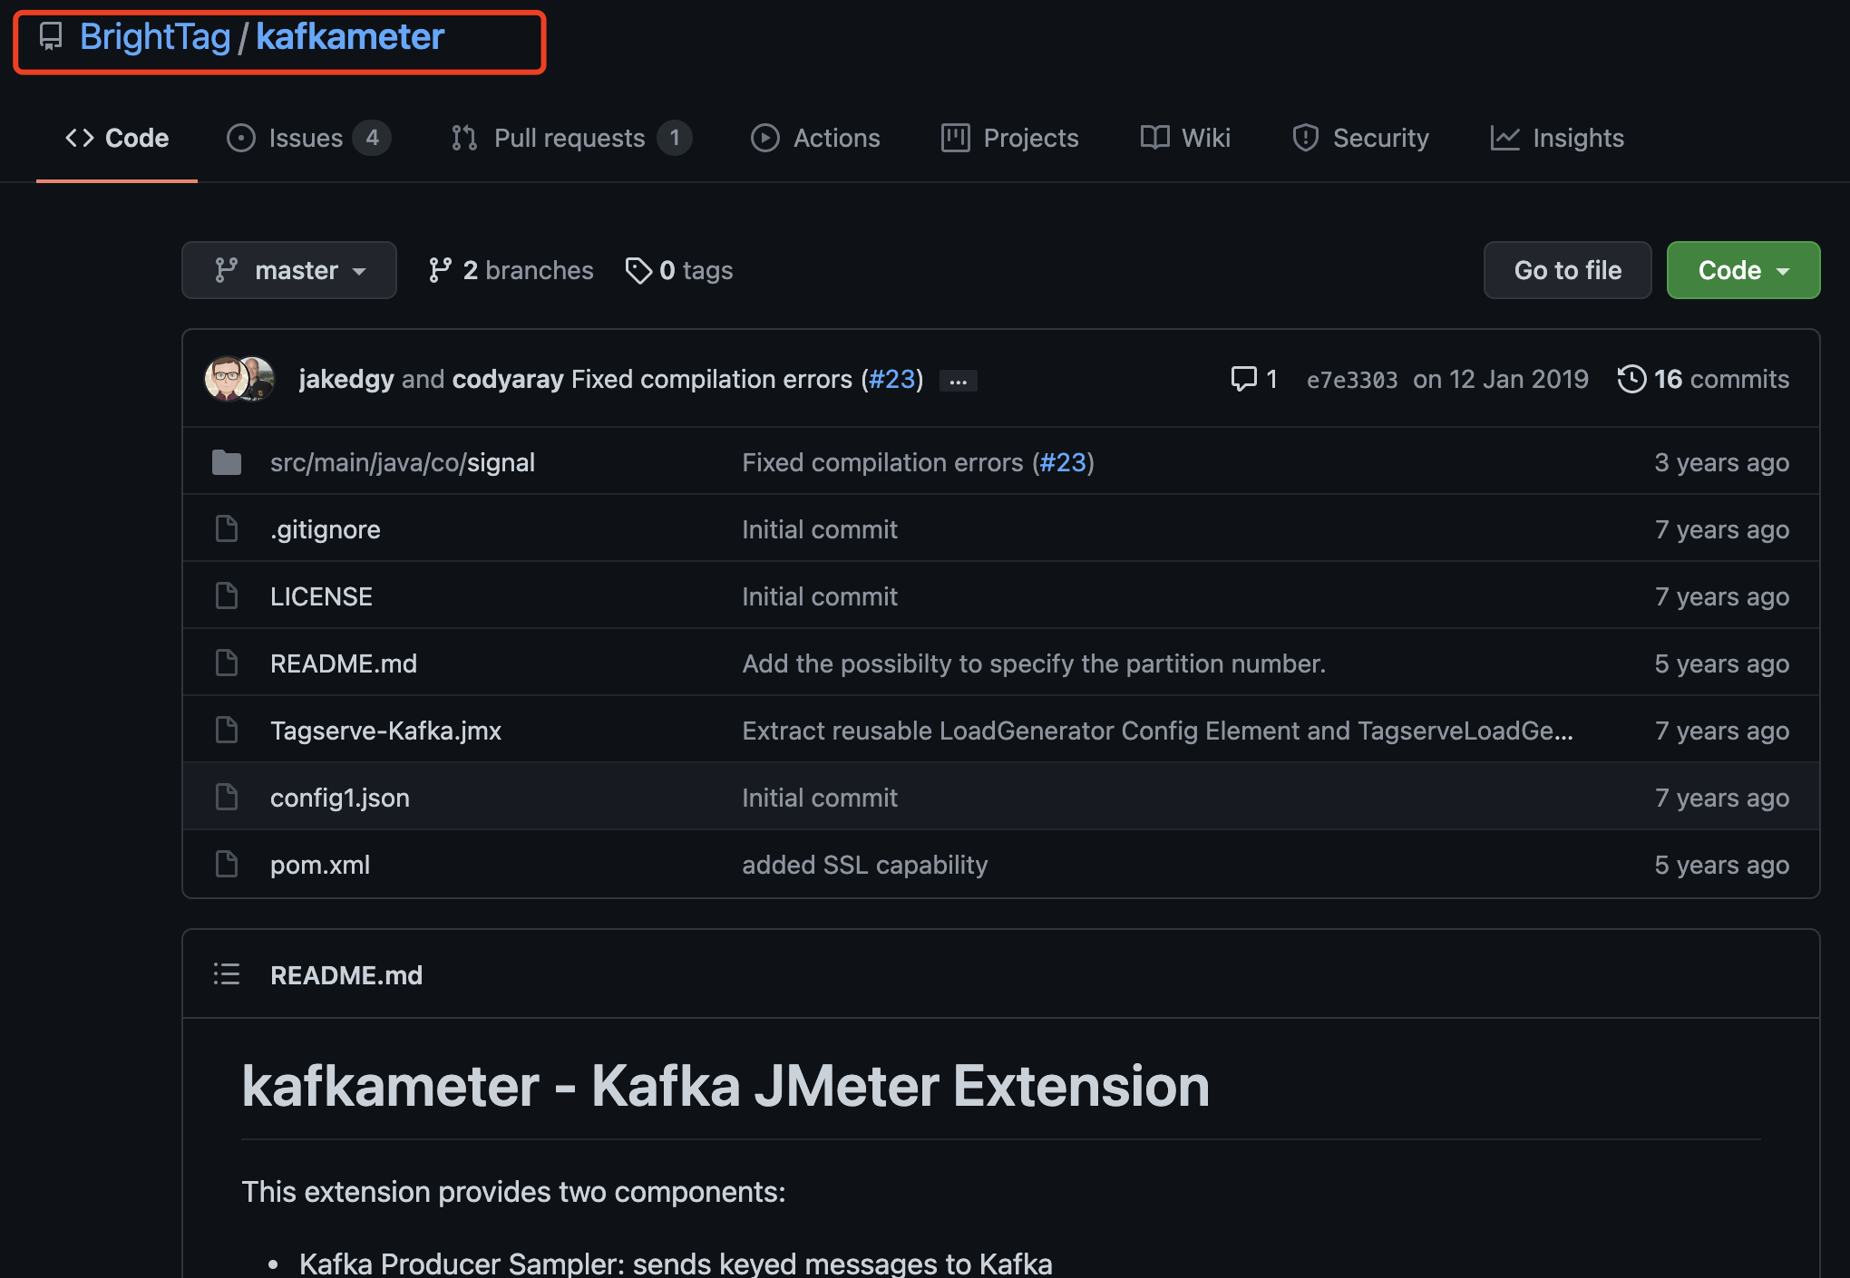Click the repository icon beside BrightTag
The image size is (1850, 1278).
point(51,37)
